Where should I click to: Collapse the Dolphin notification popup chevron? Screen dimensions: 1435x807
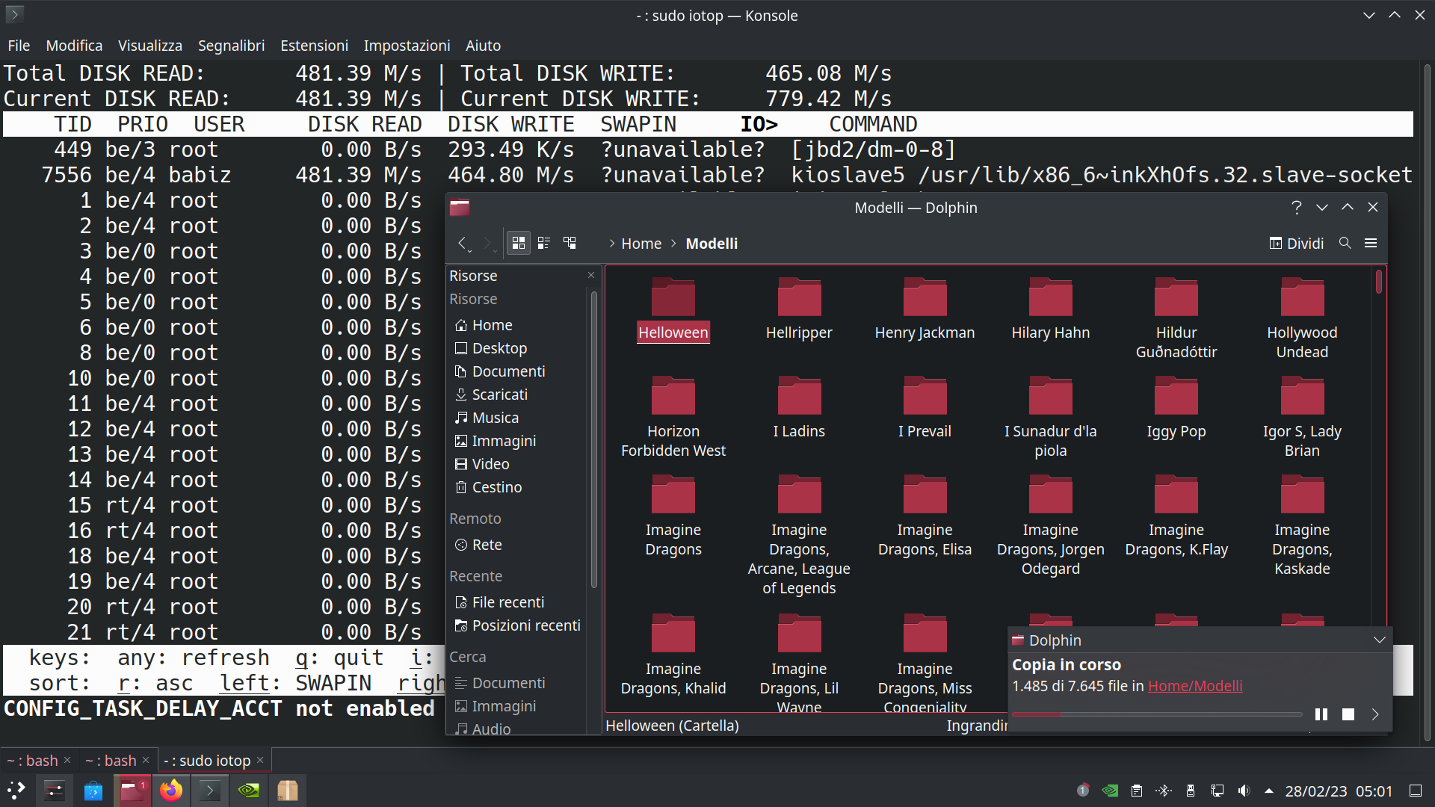pos(1379,640)
